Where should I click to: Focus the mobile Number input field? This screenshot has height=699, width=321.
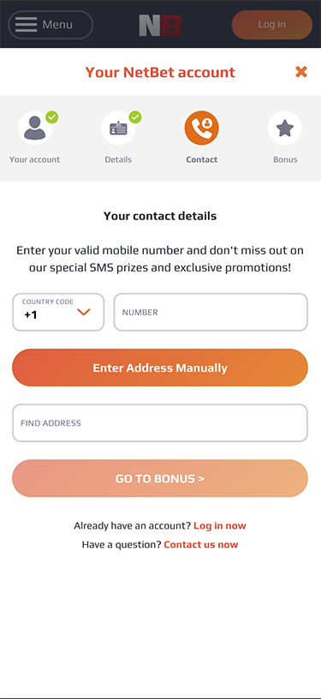click(x=211, y=312)
